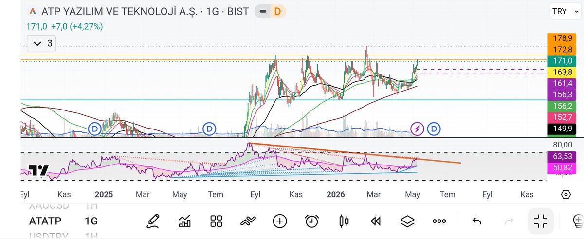Viewport: 584px width, 239px height.
Task: Expand the indicator legend showing 3
Action: 41,44
